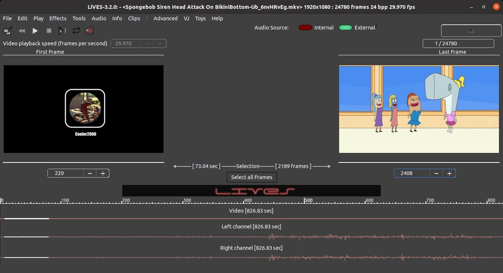The width and height of the screenshot is (503, 273).
Task: Click the playback speed field showing 29.970
Action: 126,43
